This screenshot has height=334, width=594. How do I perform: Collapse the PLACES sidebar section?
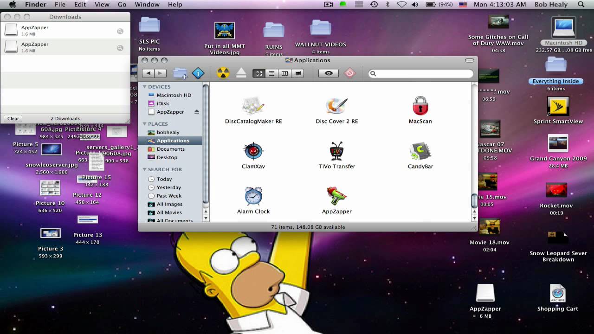(144, 124)
